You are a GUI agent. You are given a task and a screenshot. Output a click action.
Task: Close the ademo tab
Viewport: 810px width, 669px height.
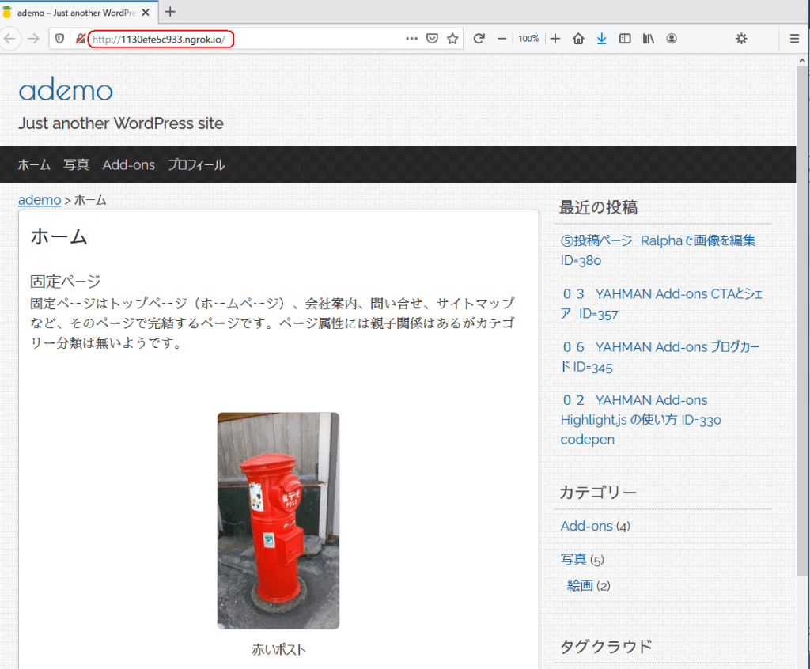146,13
